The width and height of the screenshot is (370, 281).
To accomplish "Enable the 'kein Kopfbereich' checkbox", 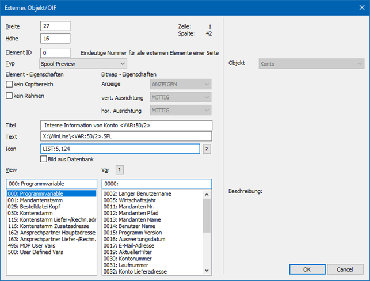I will [x=9, y=85].
